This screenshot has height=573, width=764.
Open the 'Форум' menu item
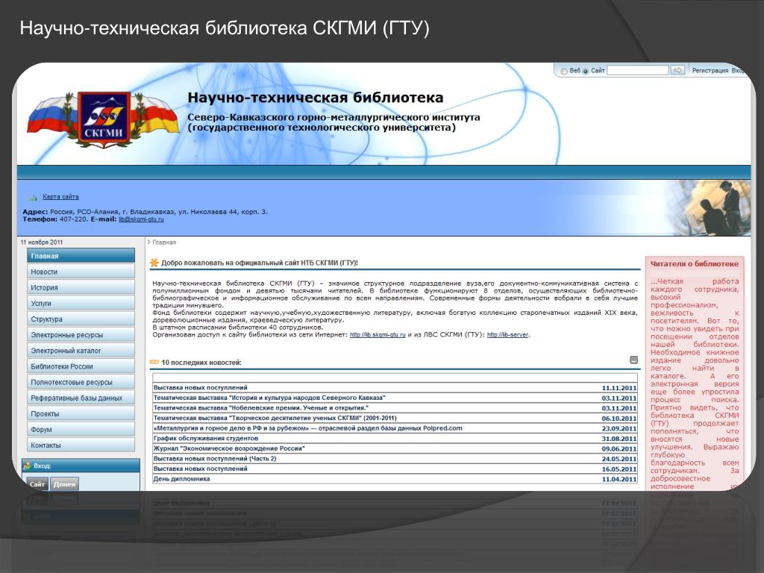(81, 429)
